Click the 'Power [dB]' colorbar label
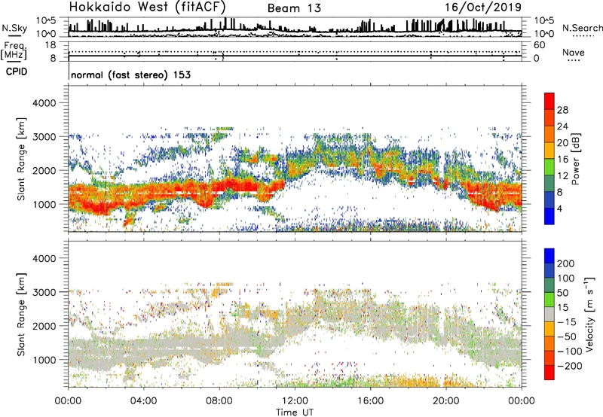The image size is (603, 417). [575, 159]
